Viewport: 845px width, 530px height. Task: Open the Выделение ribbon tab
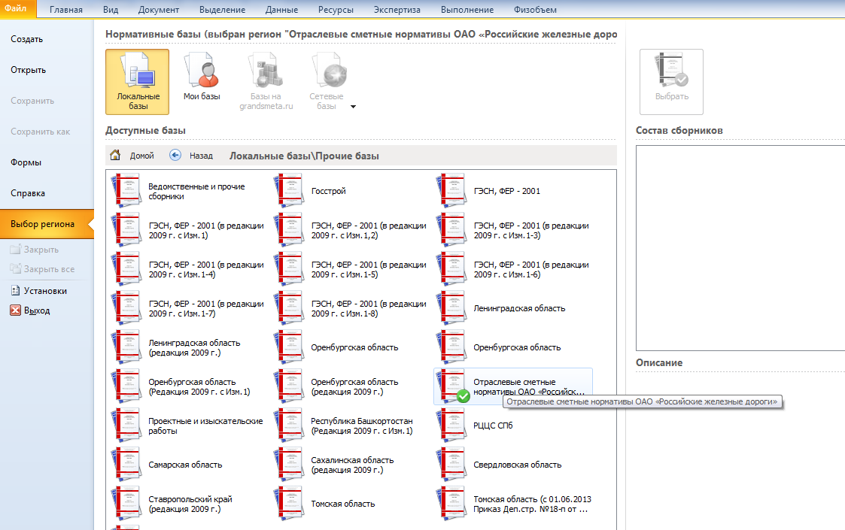click(x=222, y=10)
